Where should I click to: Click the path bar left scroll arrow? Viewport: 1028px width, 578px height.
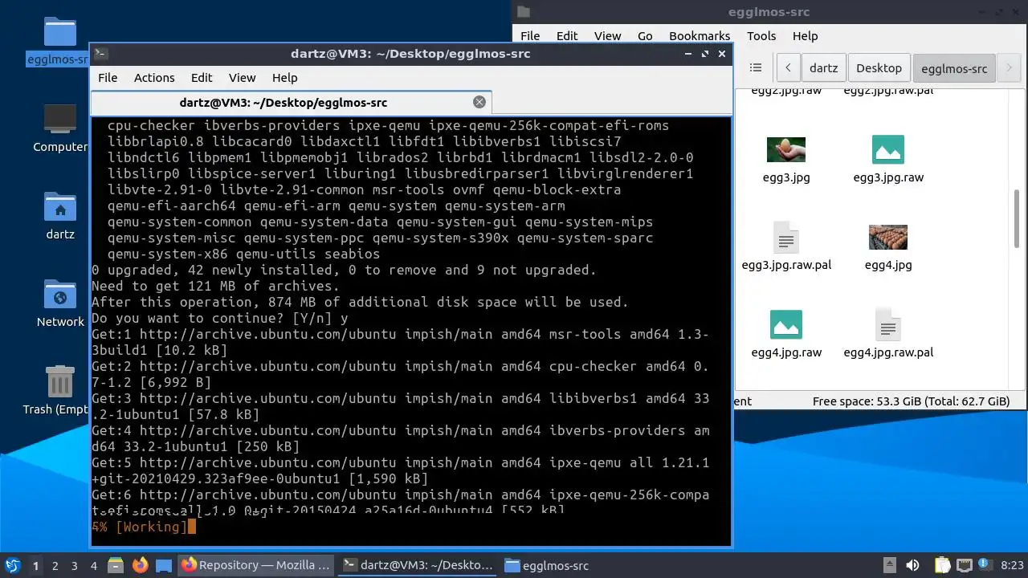point(789,68)
